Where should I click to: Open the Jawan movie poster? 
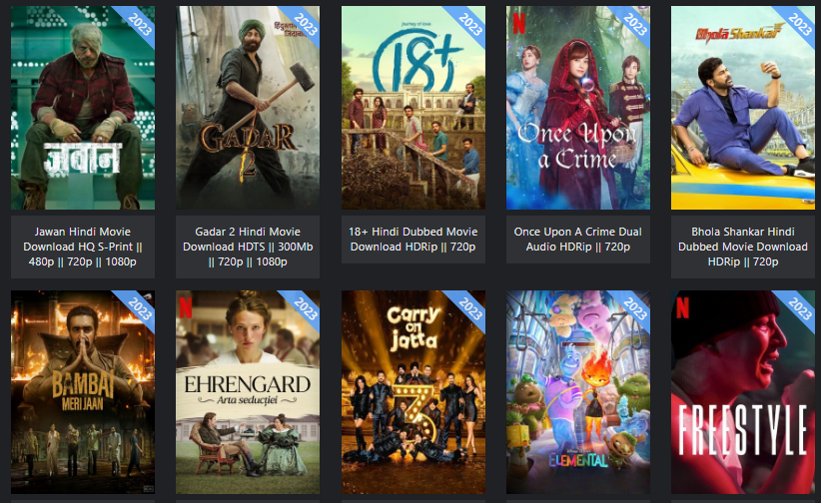pyautogui.click(x=83, y=108)
